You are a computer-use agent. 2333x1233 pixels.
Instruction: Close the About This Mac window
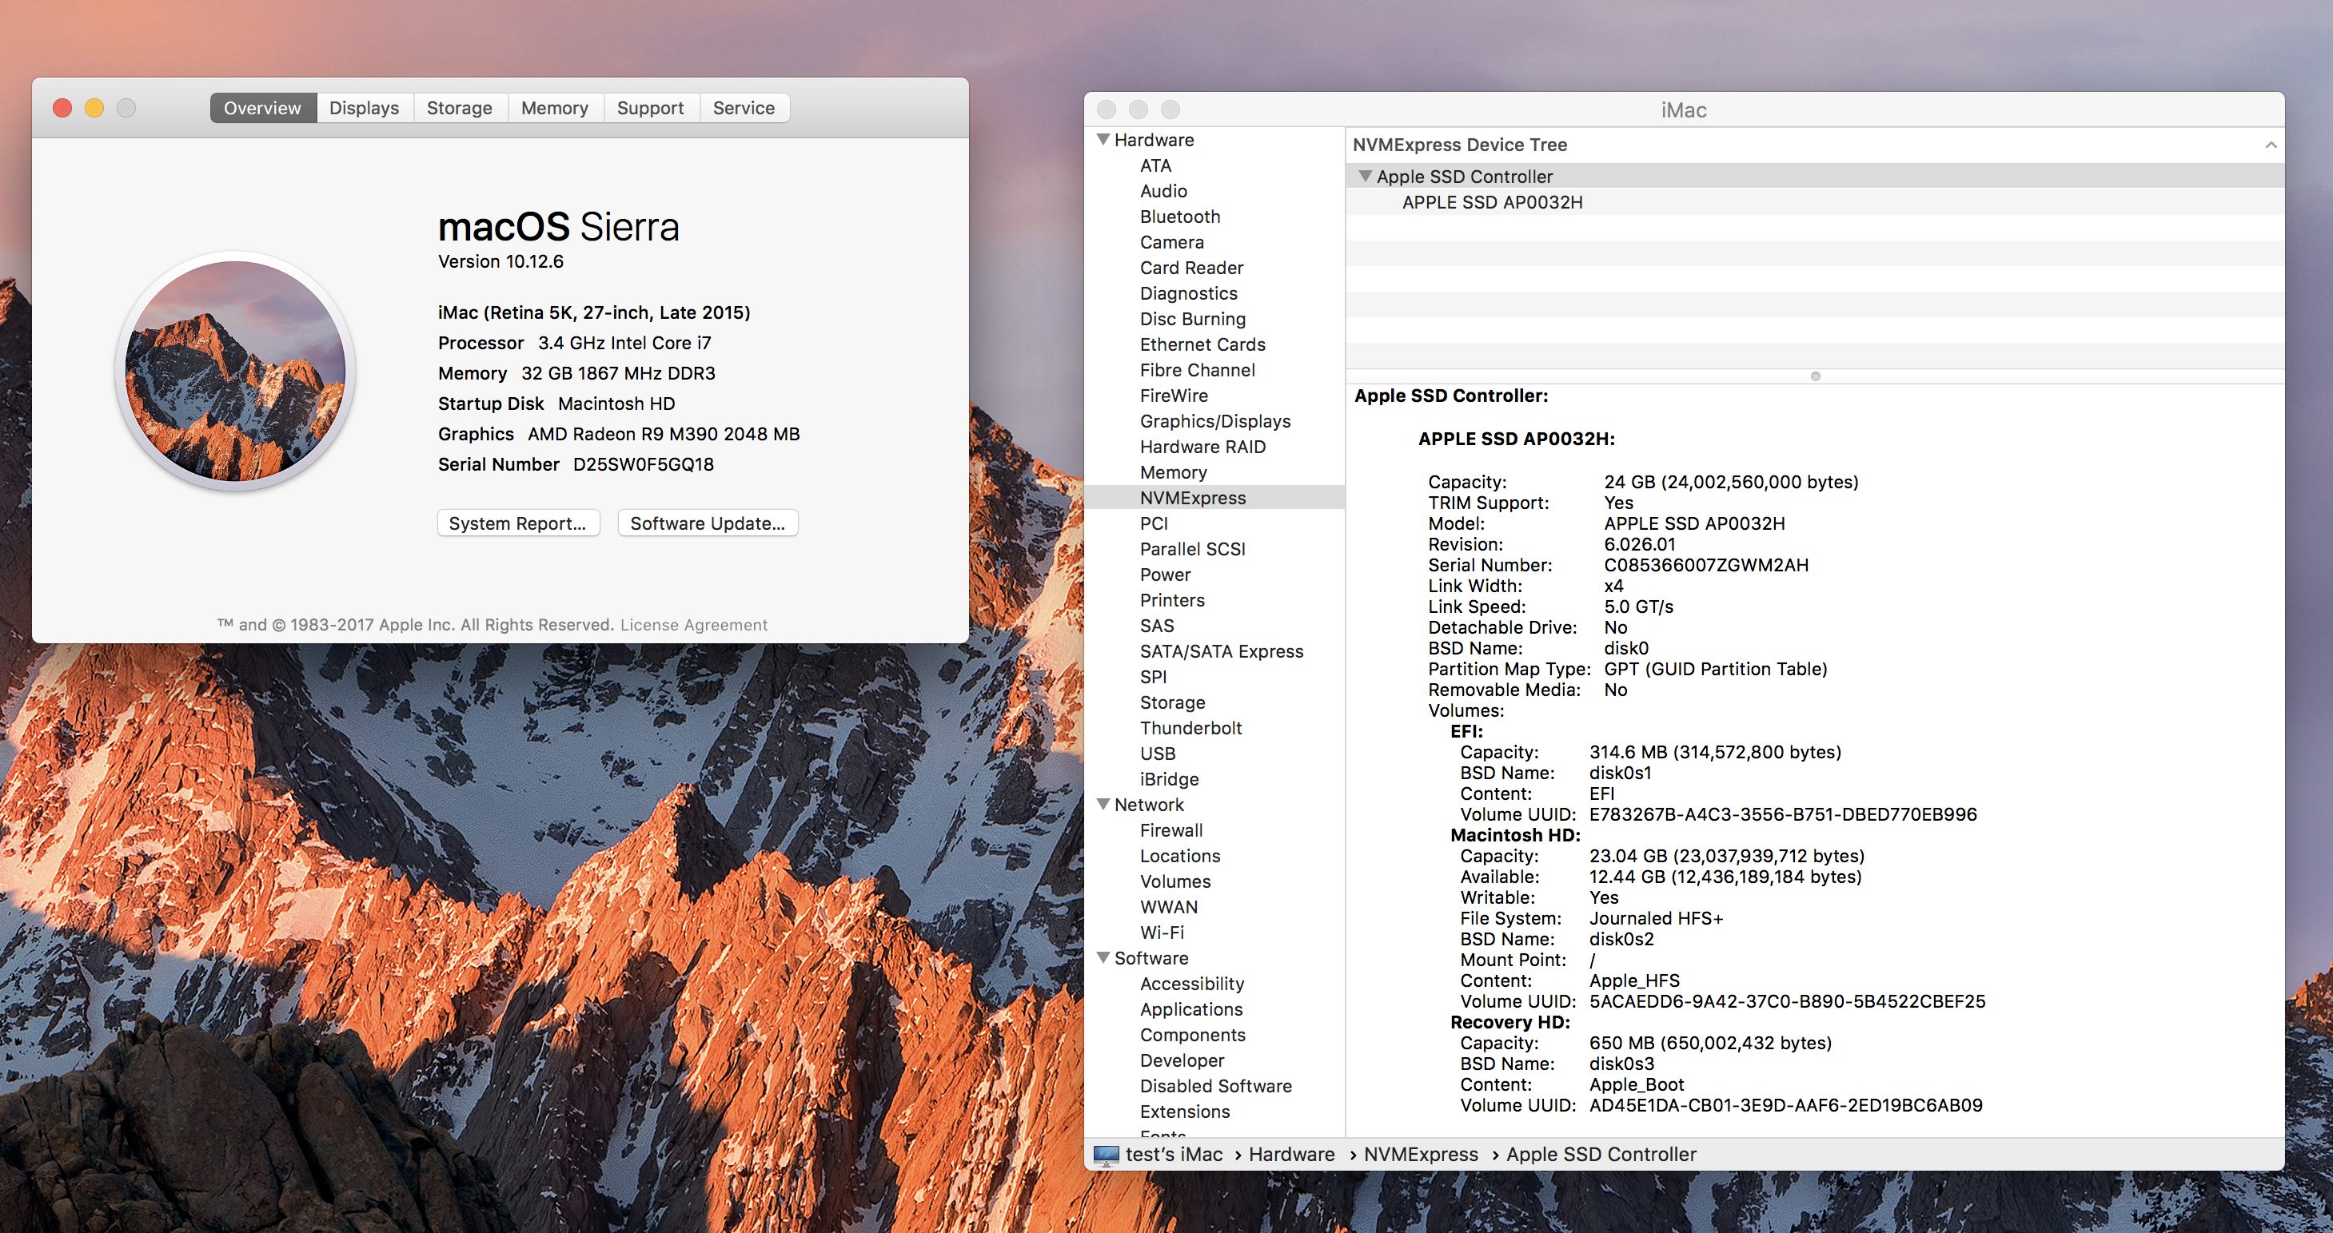click(62, 108)
